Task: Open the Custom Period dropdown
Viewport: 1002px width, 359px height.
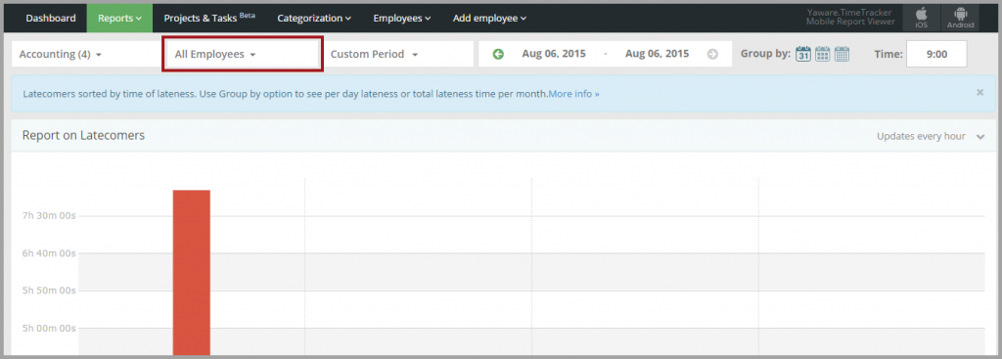Action: tap(398, 55)
